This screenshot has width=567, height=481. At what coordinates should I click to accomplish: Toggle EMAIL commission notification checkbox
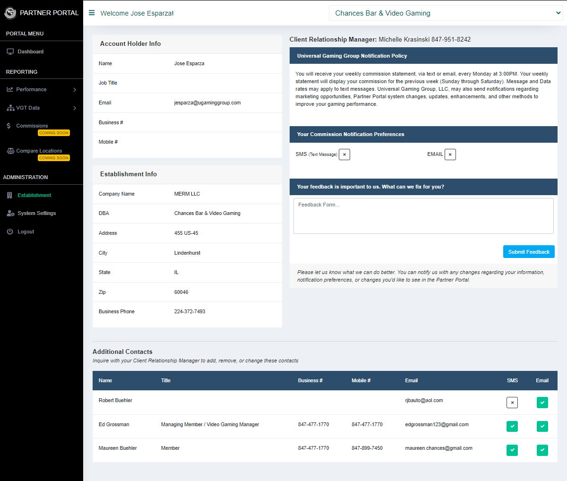450,155
